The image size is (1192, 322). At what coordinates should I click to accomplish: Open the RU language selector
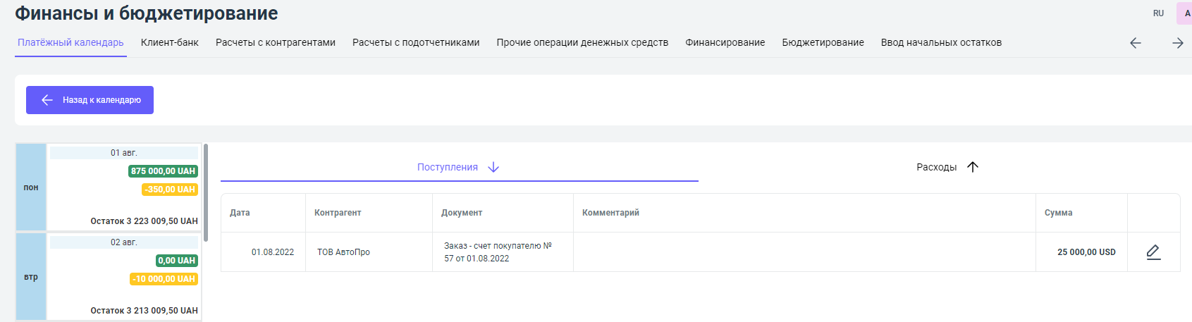tap(1158, 13)
